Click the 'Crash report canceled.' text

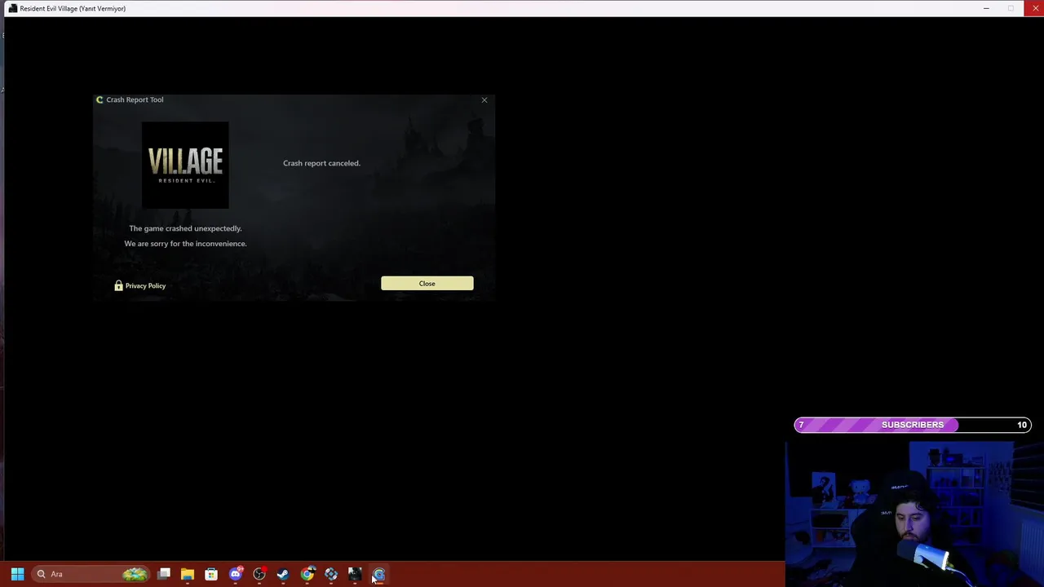click(321, 163)
